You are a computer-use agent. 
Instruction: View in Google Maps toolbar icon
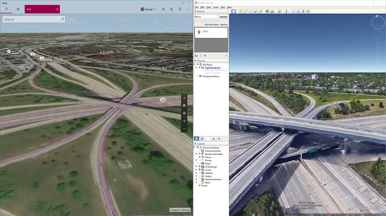pos(308,11)
